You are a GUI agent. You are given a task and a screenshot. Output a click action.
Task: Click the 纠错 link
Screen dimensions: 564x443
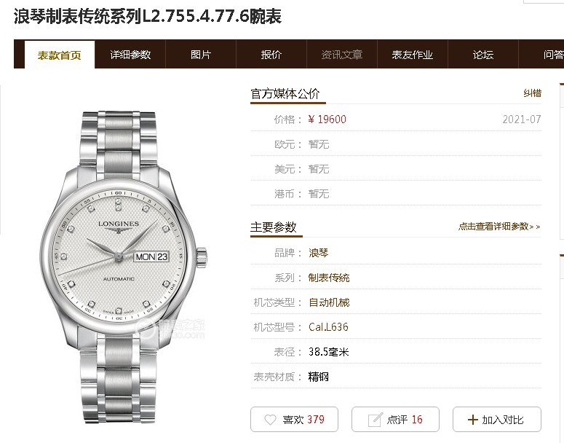tap(533, 93)
